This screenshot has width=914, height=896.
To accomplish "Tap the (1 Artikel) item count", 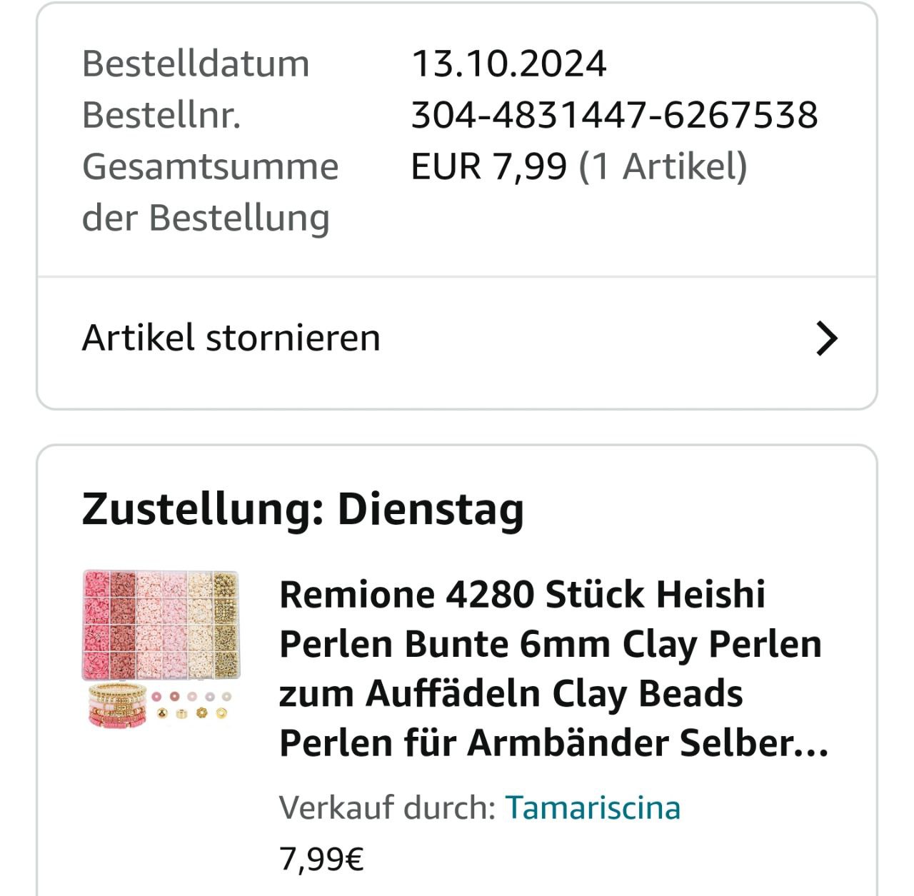I will 663,166.
